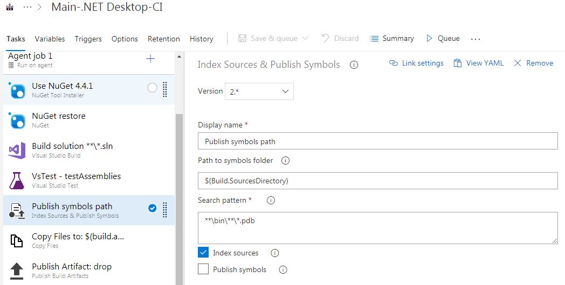Deselect the Publish symbols path task checkmark
565x285 pixels.
pos(153,208)
